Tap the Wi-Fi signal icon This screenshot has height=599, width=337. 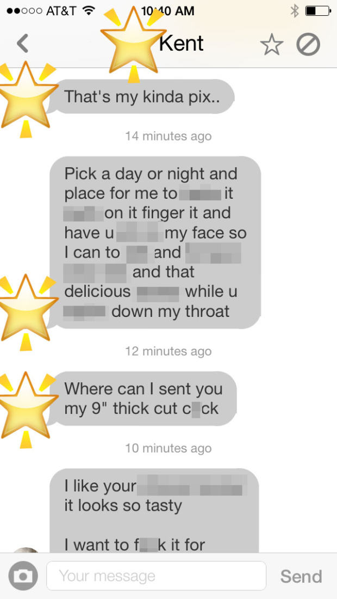(x=89, y=11)
